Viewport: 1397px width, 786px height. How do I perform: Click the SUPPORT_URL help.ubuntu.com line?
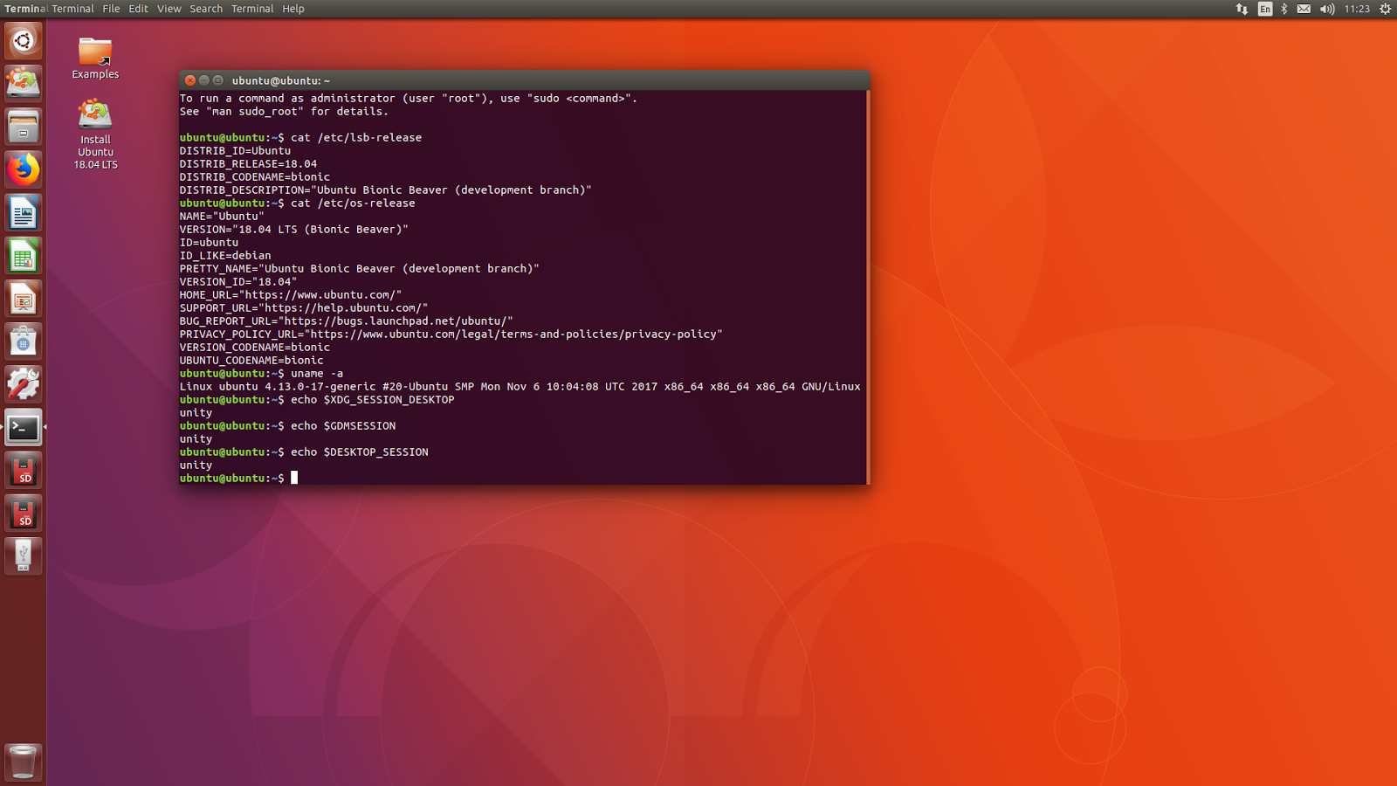coord(304,307)
